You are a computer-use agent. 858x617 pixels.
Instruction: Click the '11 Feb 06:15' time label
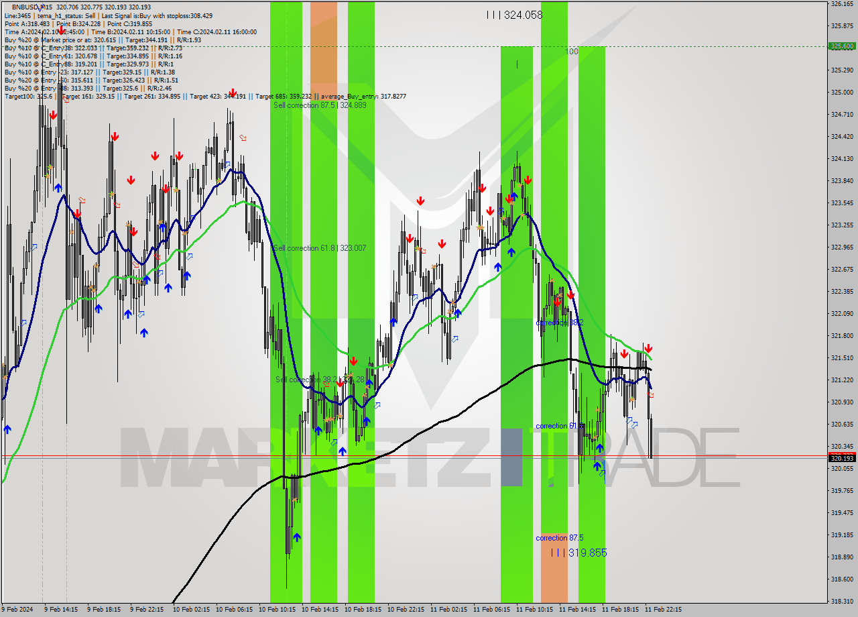(491, 610)
